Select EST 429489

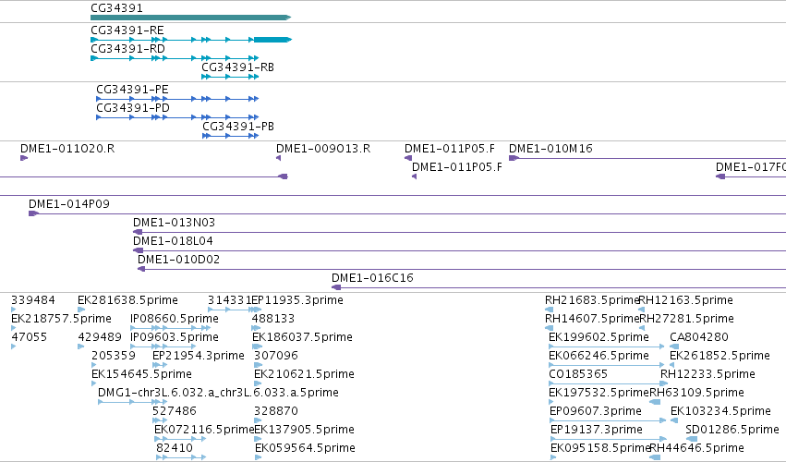100,337
